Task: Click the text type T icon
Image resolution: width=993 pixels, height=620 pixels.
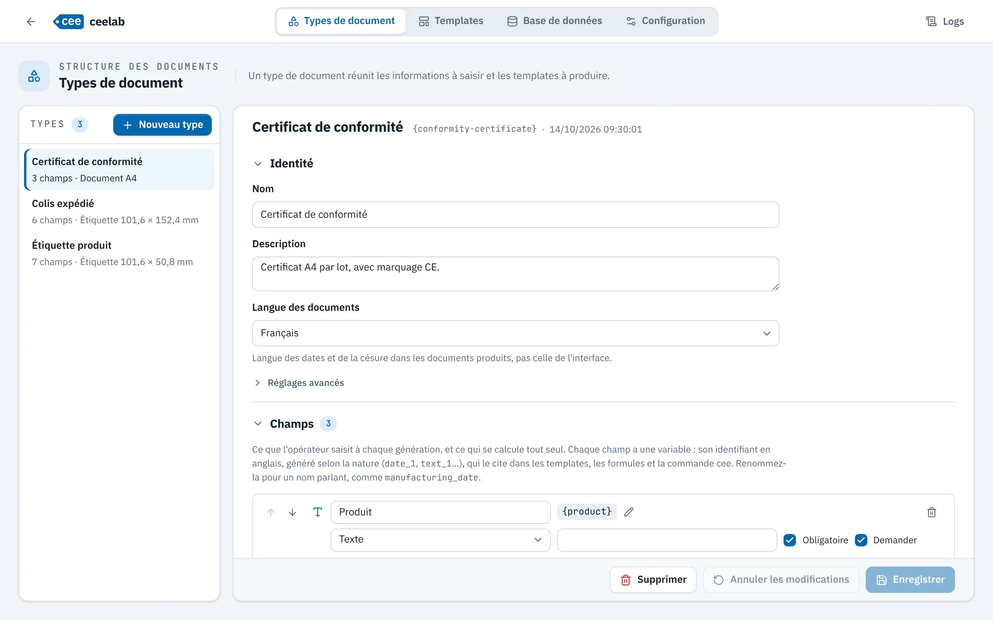Action: pos(318,512)
